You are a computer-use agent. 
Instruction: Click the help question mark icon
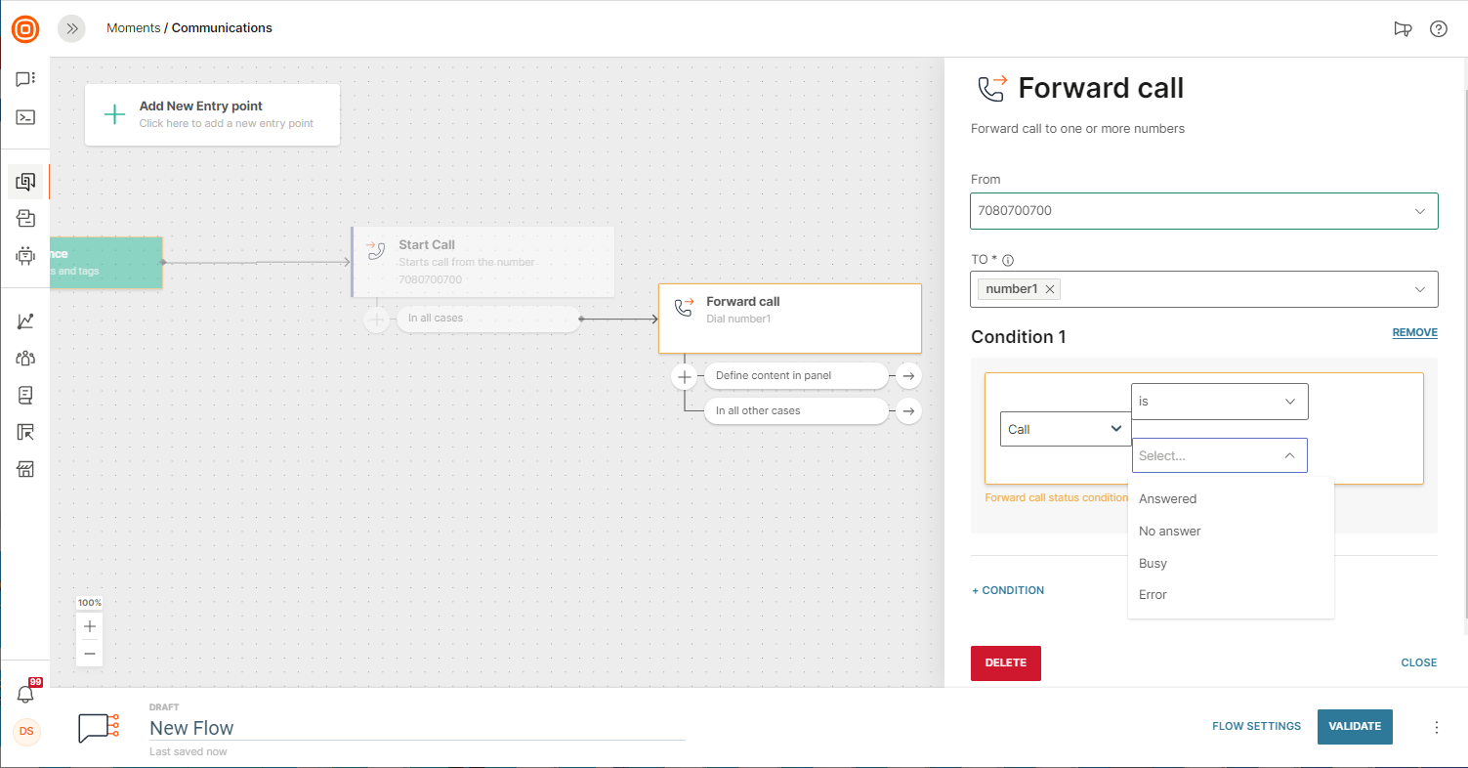pos(1438,28)
